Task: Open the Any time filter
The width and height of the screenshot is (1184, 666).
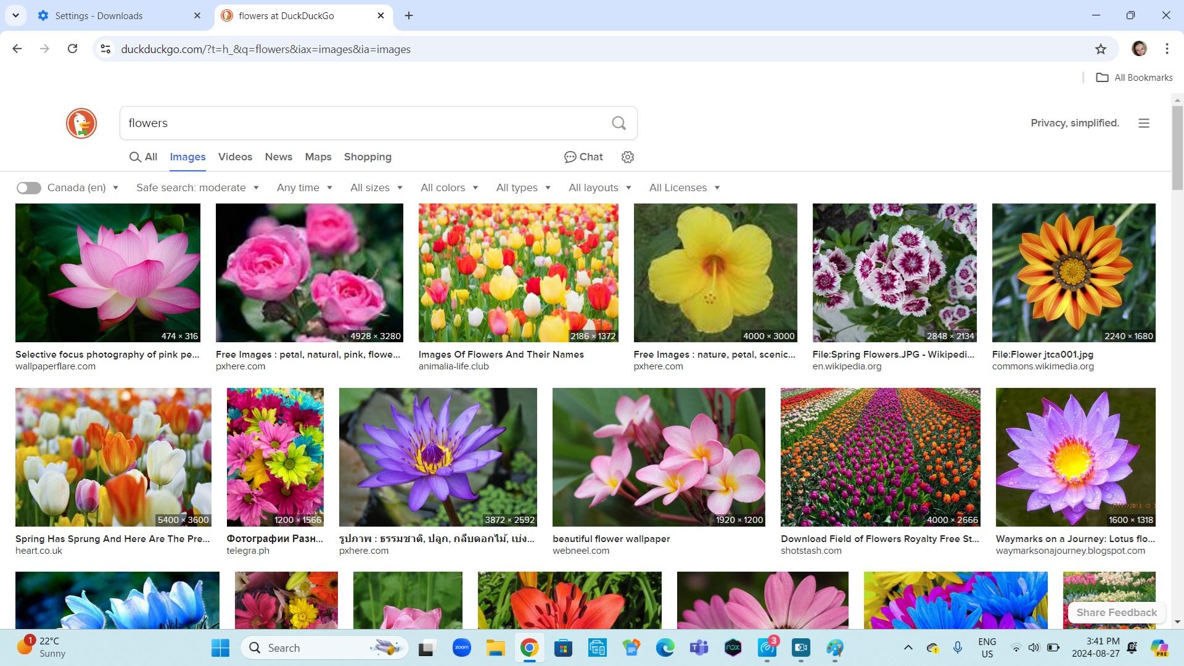Action: [305, 188]
